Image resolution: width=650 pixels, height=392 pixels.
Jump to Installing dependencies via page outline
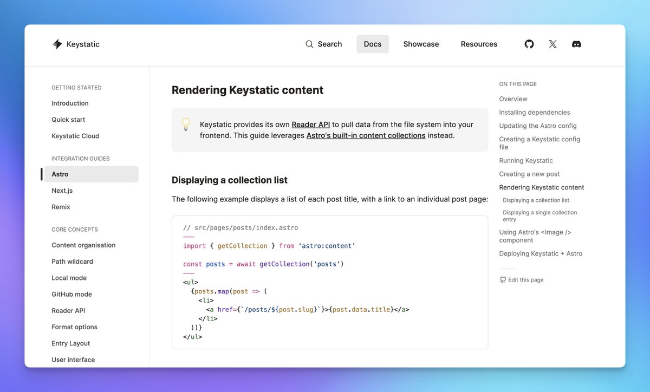[x=534, y=112]
